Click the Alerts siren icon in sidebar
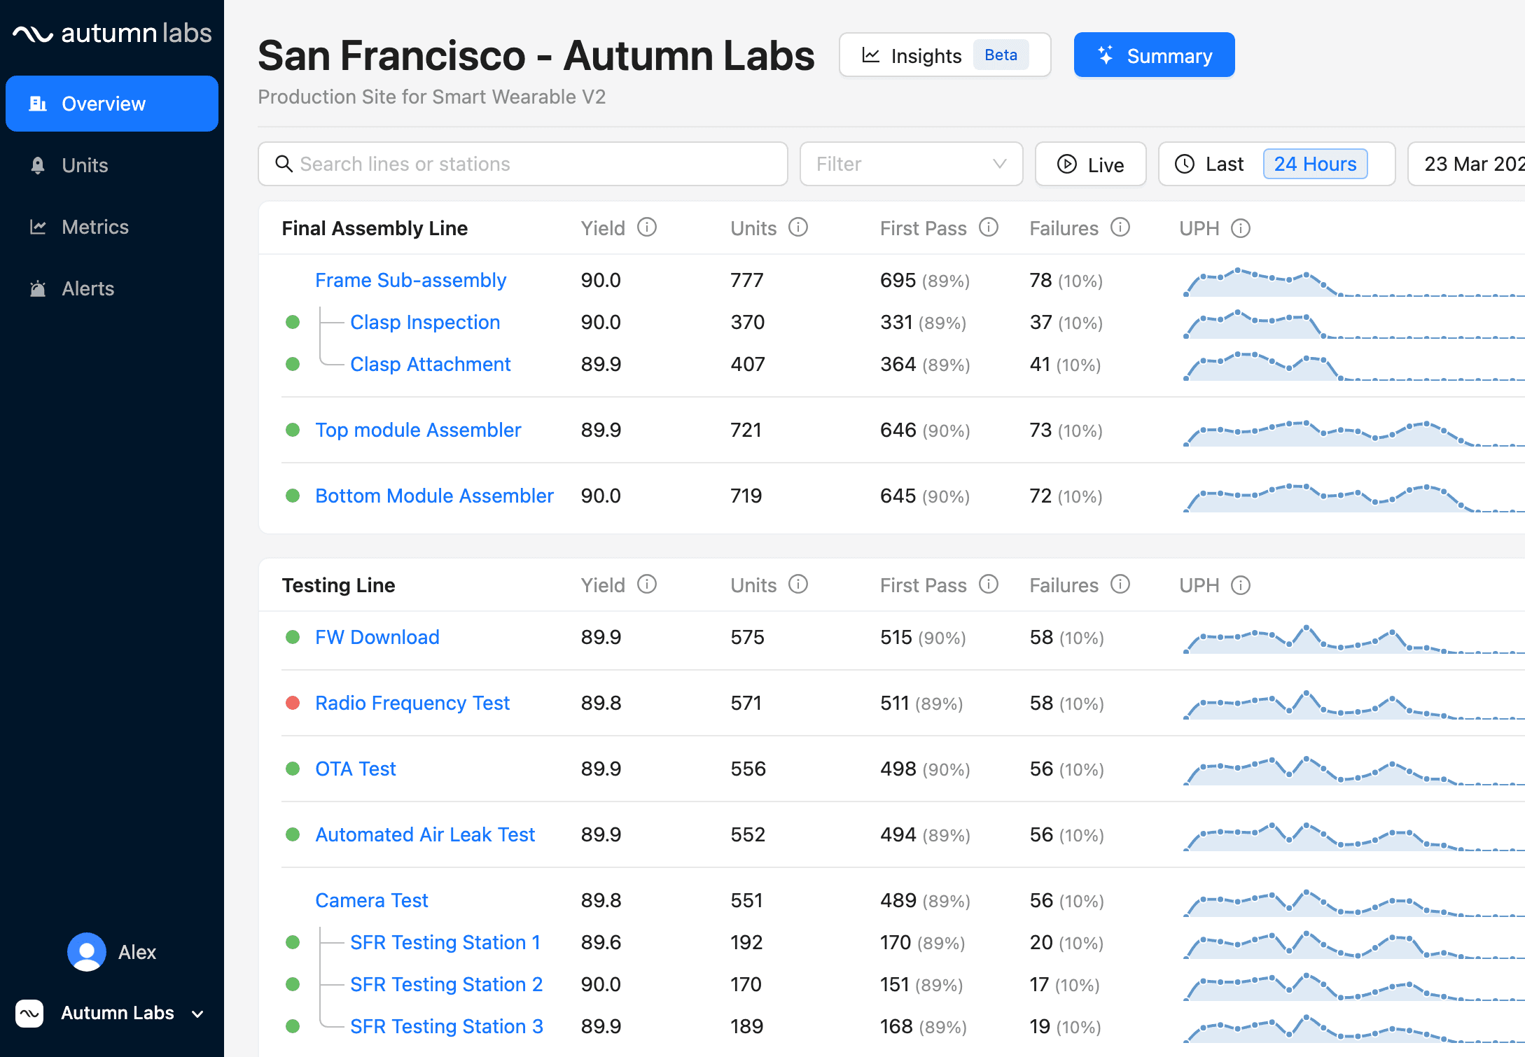 click(38, 288)
